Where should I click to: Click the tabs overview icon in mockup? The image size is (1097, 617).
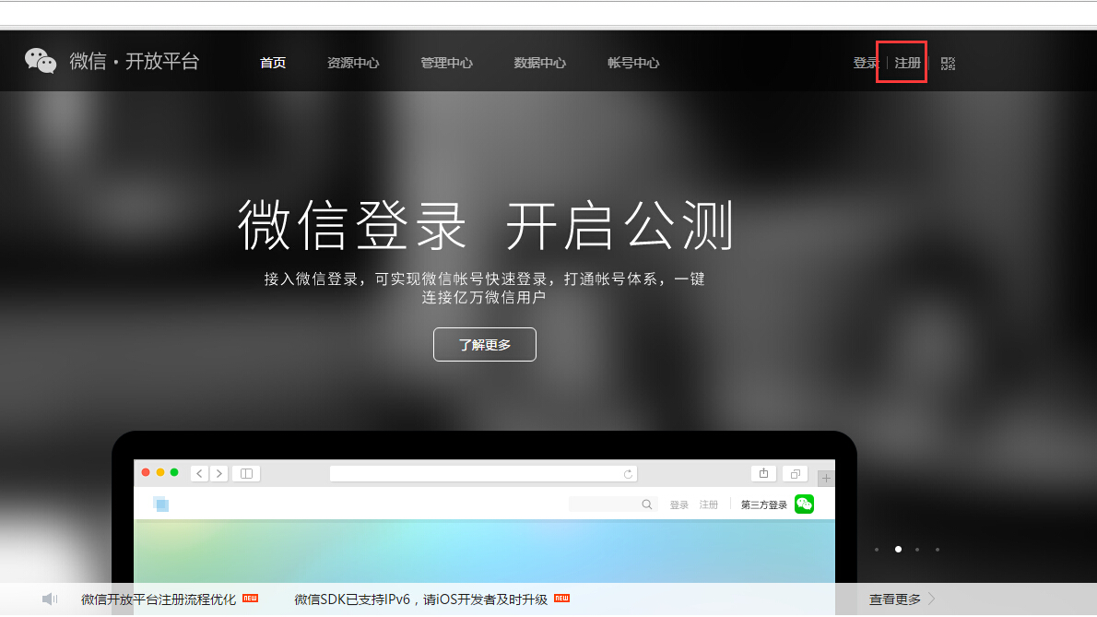click(x=796, y=474)
